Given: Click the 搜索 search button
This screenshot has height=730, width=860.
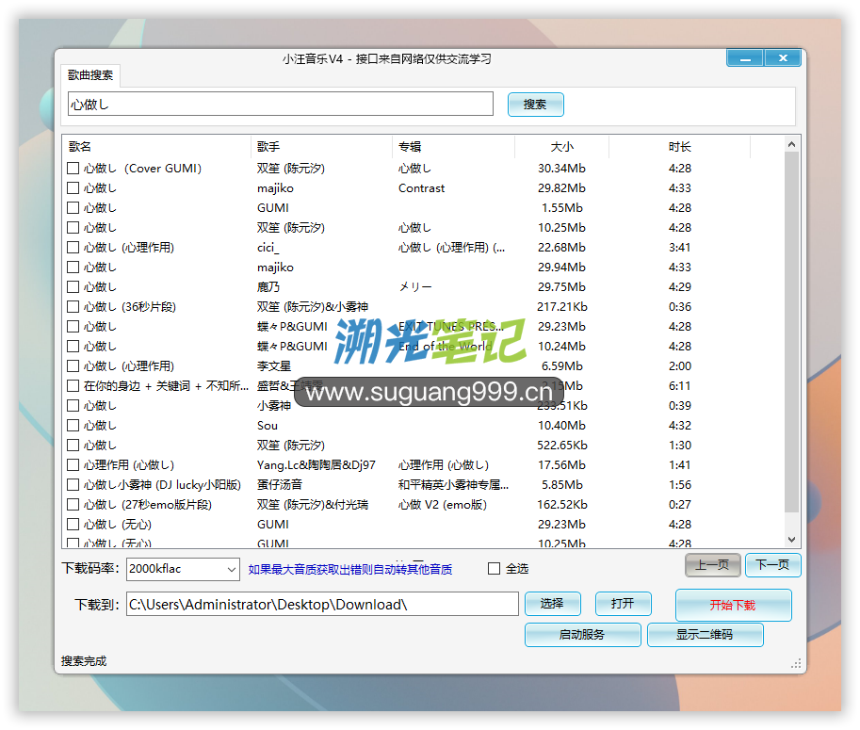Looking at the screenshot, I should 535,105.
